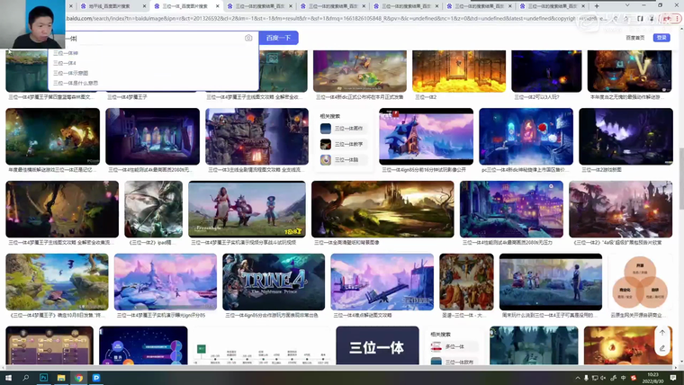Launch Photoshop from the taskbar
684x385 pixels.
(42, 378)
